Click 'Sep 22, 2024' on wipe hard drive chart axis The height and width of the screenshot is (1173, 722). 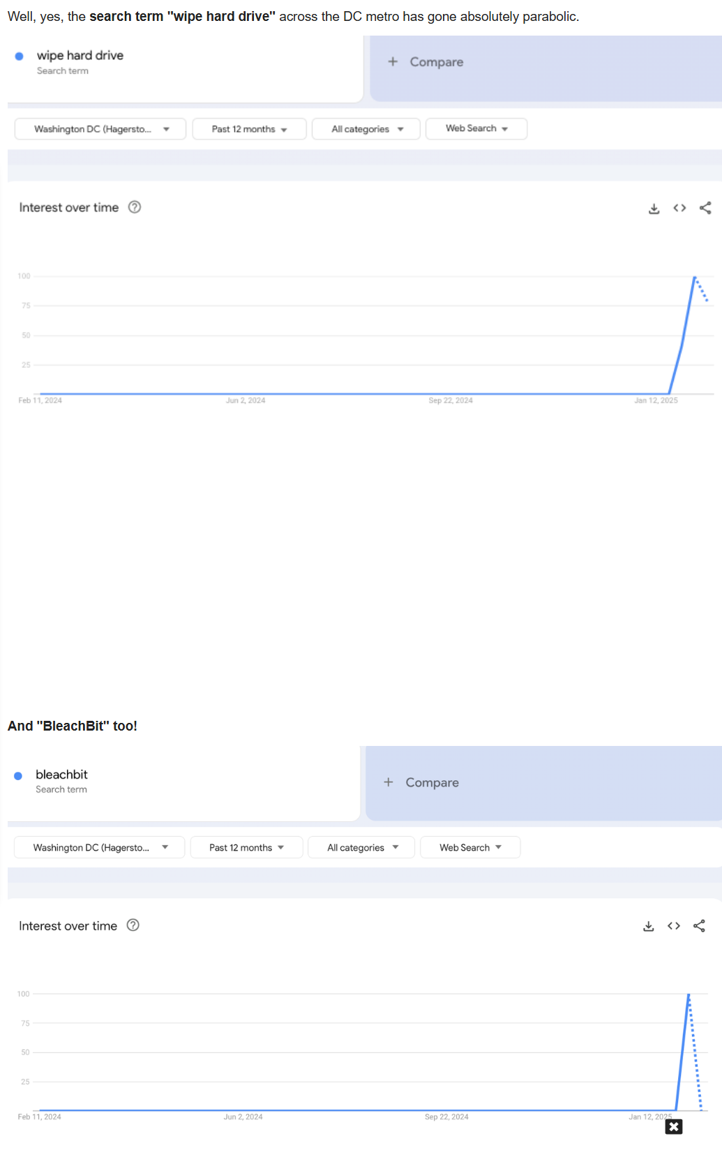coord(451,401)
